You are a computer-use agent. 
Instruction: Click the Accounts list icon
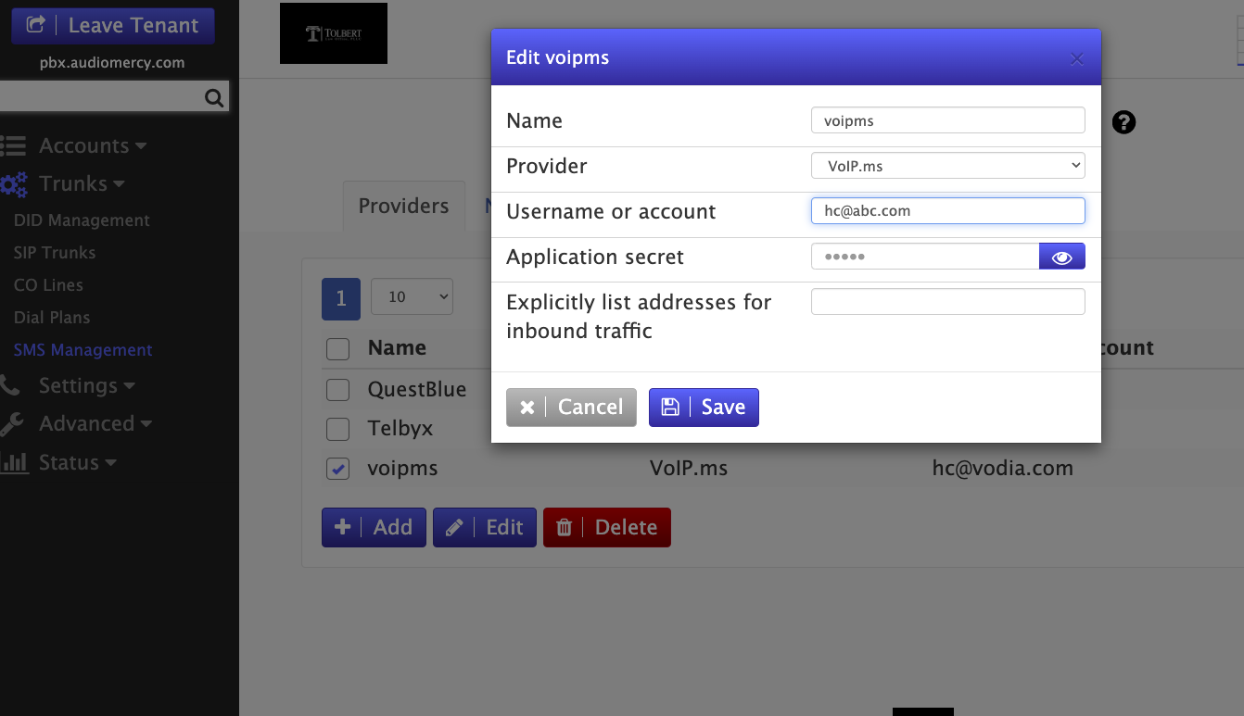point(13,145)
